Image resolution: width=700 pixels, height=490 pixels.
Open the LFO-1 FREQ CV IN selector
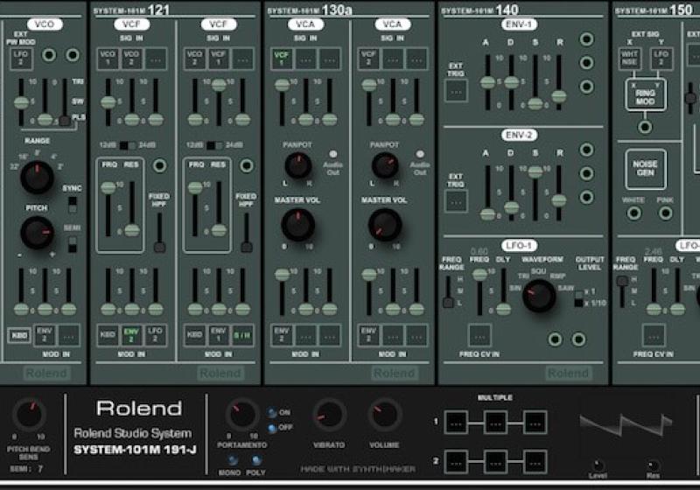click(x=479, y=336)
